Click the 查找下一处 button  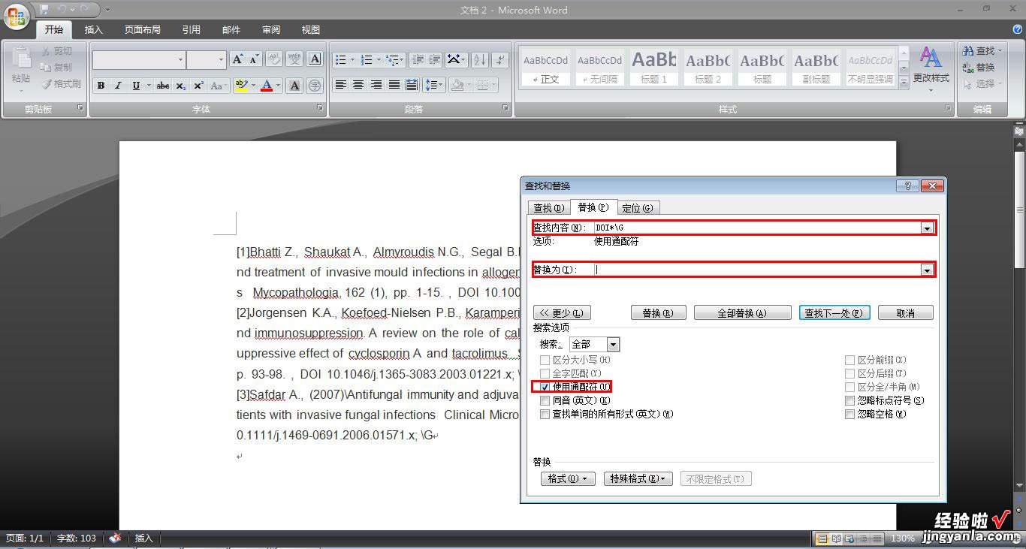[x=834, y=313]
